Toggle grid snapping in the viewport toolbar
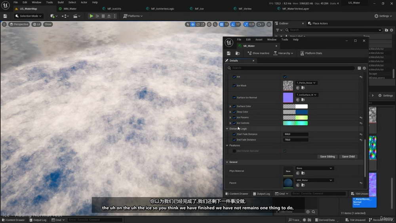Viewport: 396px width, 223px height. pos(221,24)
